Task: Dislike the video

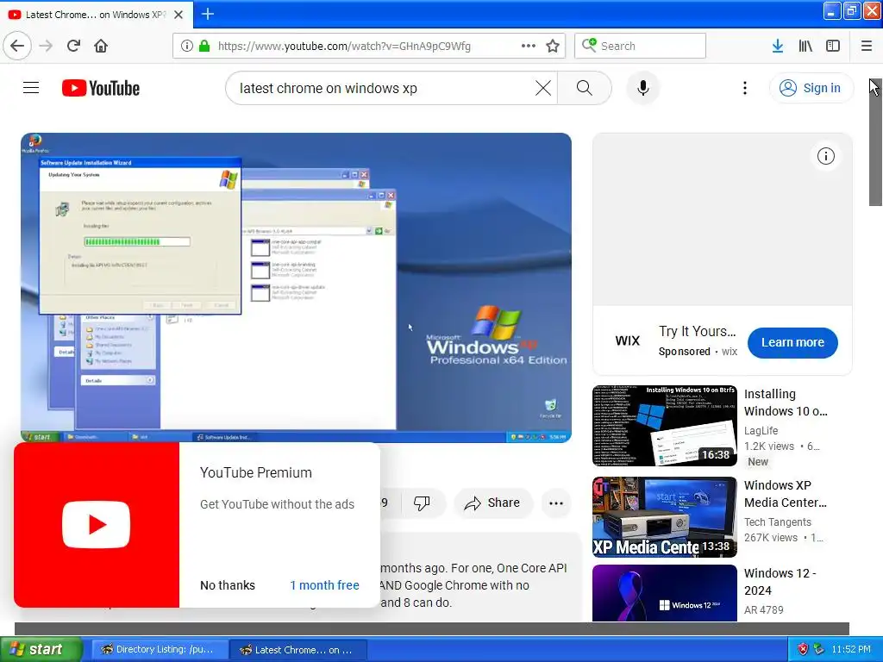Action: click(422, 503)
